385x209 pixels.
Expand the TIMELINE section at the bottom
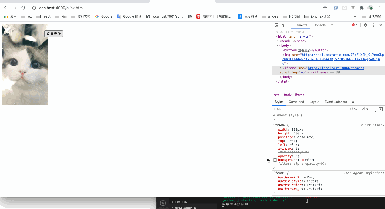(x=182, y=202)
